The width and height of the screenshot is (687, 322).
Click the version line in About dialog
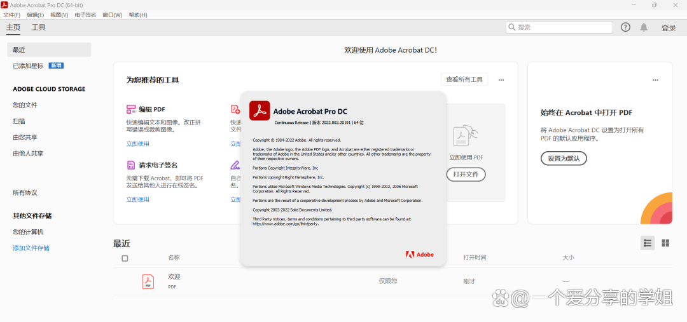[x=319, y=123]
